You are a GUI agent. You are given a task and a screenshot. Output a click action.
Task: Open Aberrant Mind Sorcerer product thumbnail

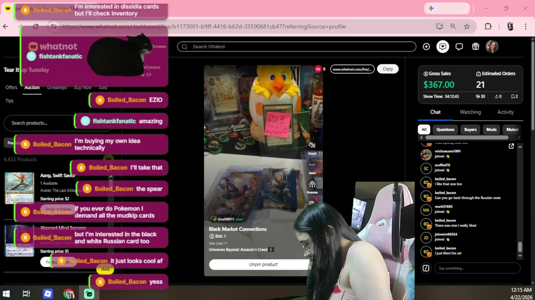coord(19,241)
